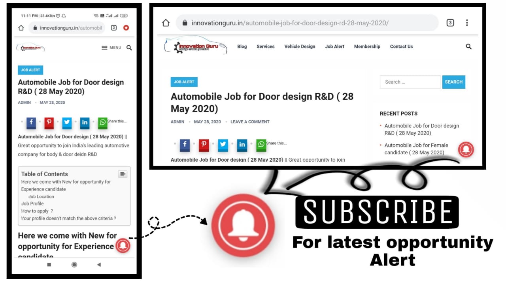Open the Services menu item
This screenshot has width=506, height=282.
point(265,47)
